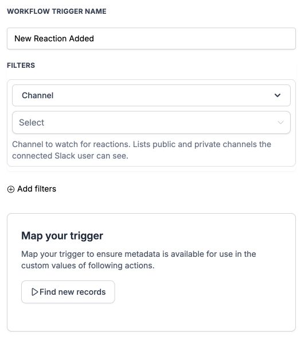The height and width of the screenshot is (339, 301).
Task: Click the WORKFLOW TRIGGER NAME label
Action: pyautogui.click(x=57, y=11)
